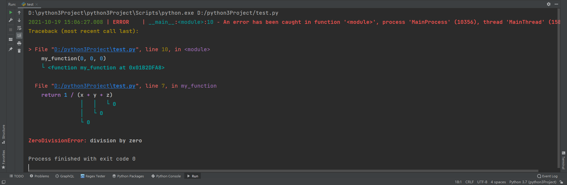Click the Up the Stack Trace arrow
Screen dimensions: 567x185
19,13
